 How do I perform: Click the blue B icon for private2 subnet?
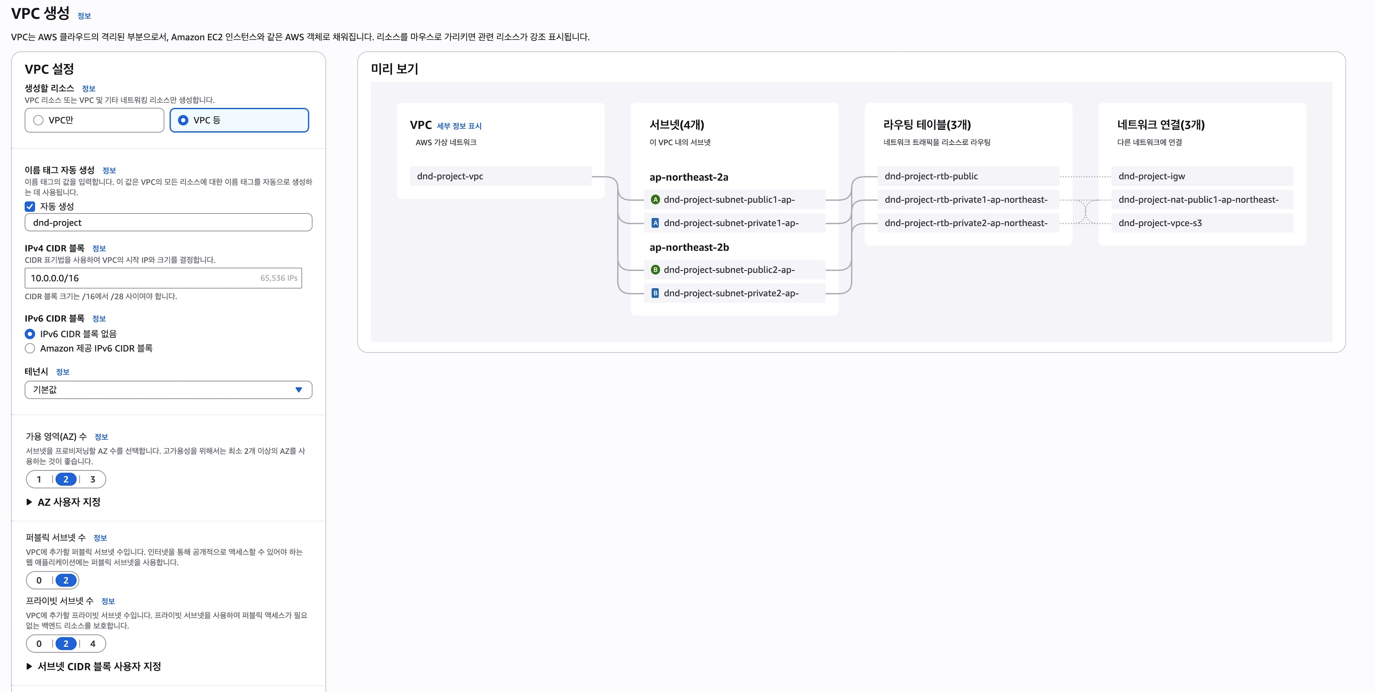[655, 293]
